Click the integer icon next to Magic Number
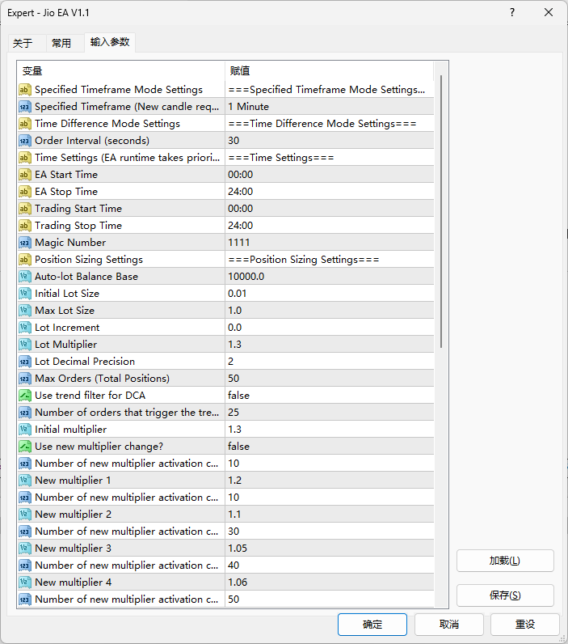Screen dimensions: 568x644 [25, 243]
